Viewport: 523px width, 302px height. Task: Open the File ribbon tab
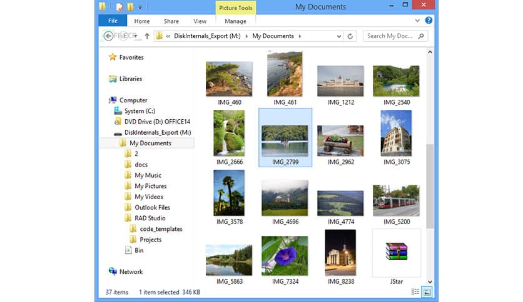(x=113, y=21)
